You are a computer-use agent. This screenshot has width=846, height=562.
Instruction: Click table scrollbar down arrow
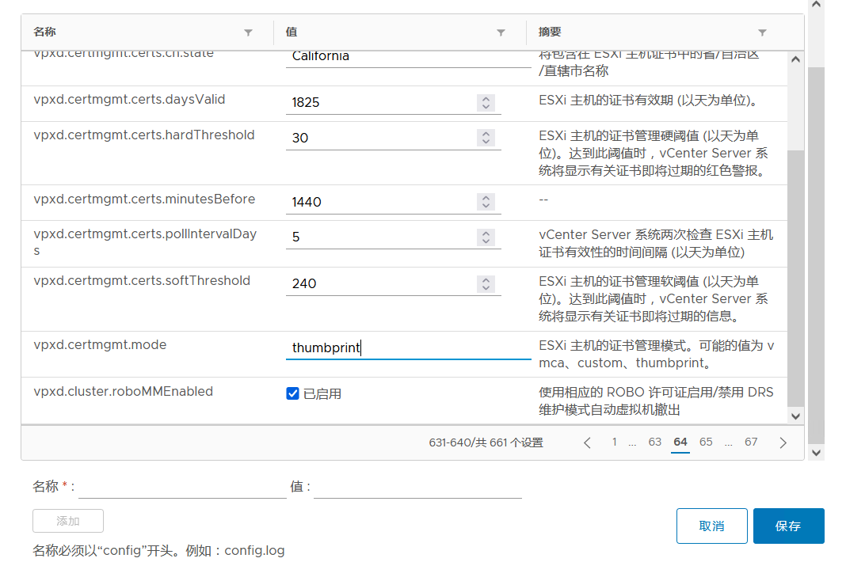click(x=795, y=416)
